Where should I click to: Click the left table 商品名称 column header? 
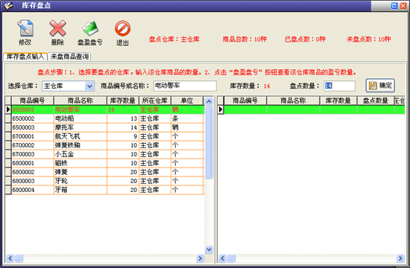[81, 100]
